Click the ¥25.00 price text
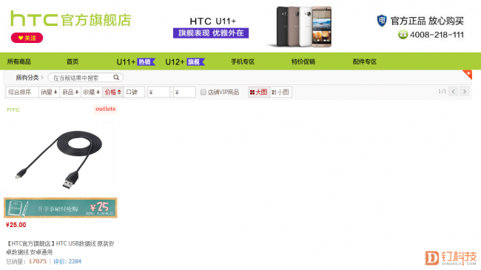The height and width of the screenshot is (270, 481). point(16,225)
